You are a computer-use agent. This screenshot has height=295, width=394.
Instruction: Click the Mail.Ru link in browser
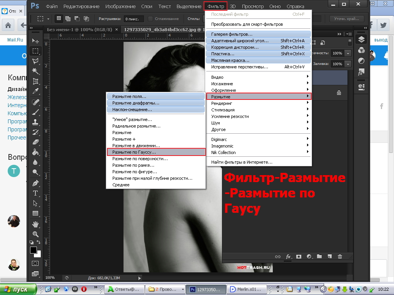point(15,40)
